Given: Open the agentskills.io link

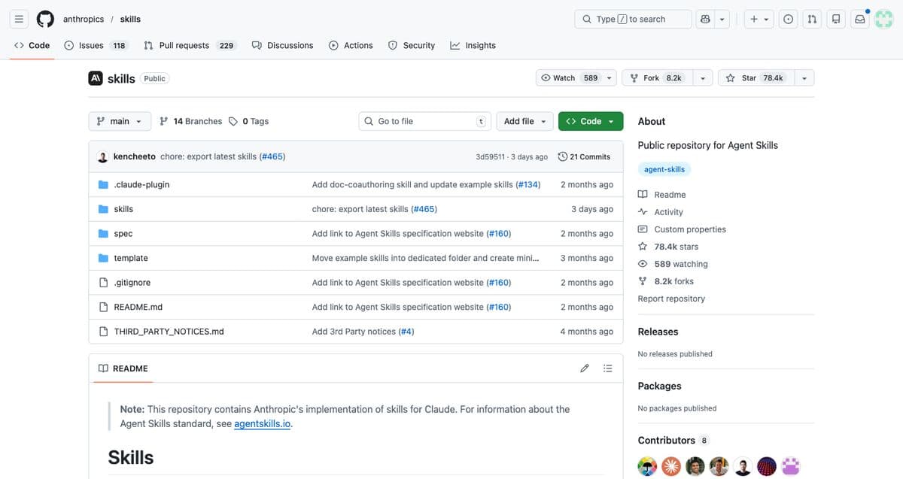Looking at the screenshot, I should pyautogui.click(x=262, y=424).
